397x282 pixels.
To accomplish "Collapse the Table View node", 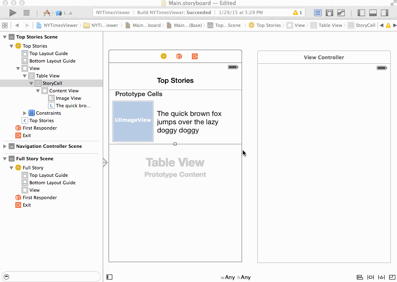I will click(x=24, y=76).
